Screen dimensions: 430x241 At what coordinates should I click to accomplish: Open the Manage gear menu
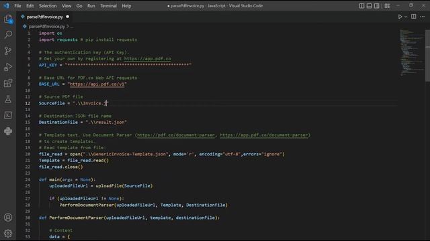(8, 233)
